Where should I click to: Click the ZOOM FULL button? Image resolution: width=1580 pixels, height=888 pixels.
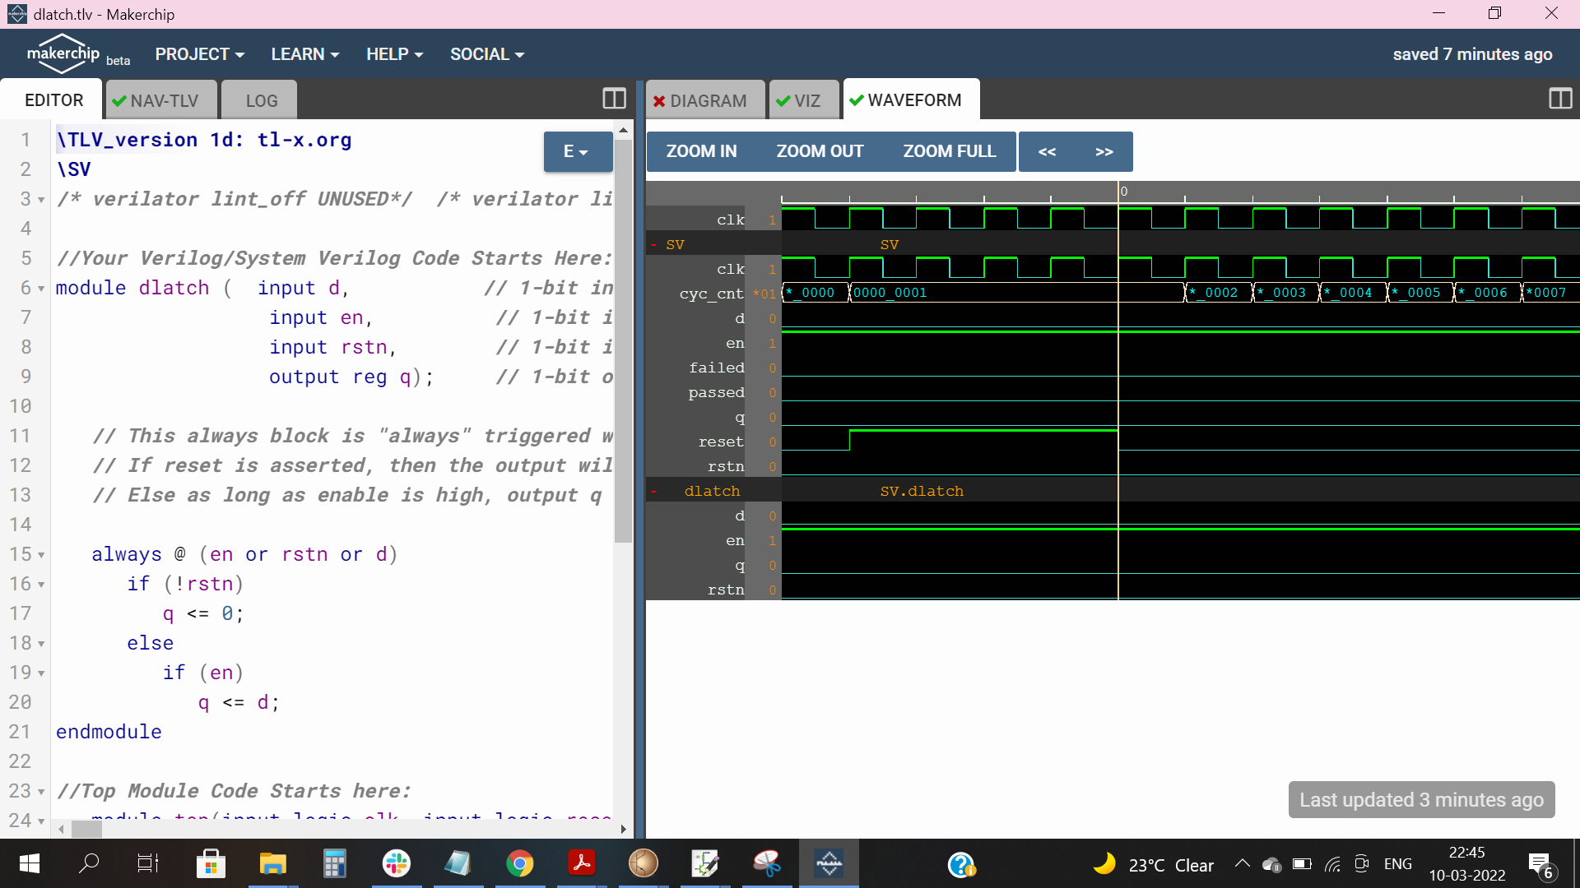click(949, 152)
